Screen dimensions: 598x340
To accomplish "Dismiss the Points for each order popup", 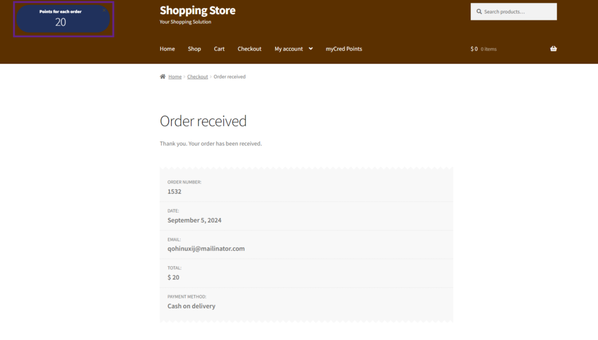I will (104, 10).
